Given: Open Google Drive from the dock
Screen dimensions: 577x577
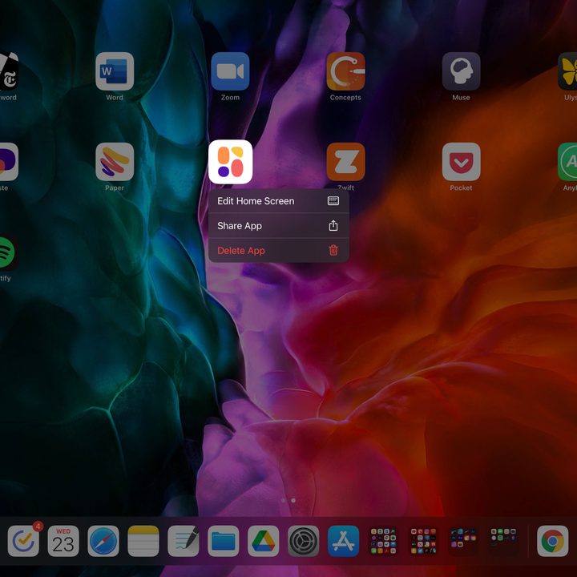Looking at the screenshot, I should 264,541.
